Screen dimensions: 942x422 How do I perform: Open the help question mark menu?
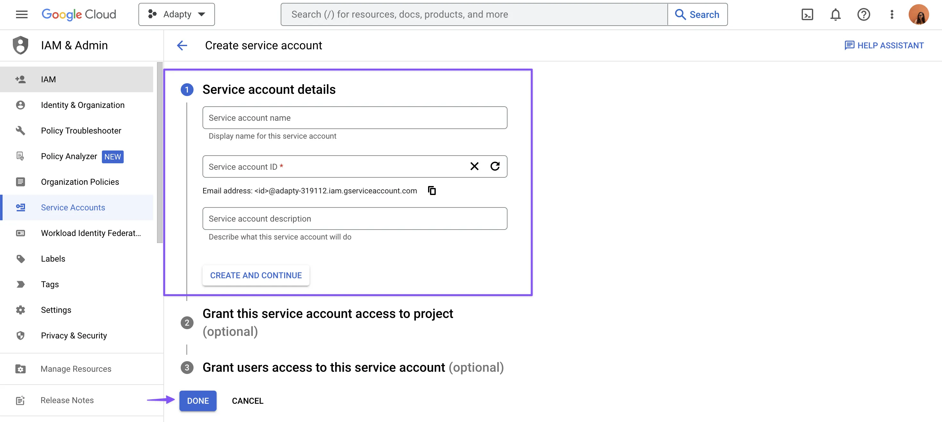(x=863, y=15)
